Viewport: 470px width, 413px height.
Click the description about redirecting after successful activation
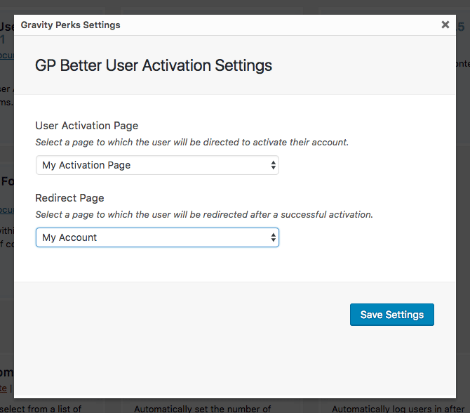[x=204, y=215]
